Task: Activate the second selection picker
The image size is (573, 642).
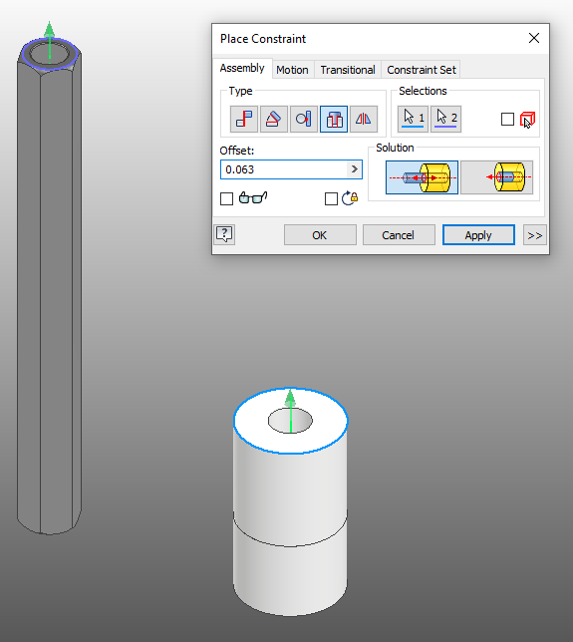Action: click(446, 120)
